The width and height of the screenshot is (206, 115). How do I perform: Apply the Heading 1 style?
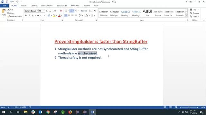tap(125, 13)
